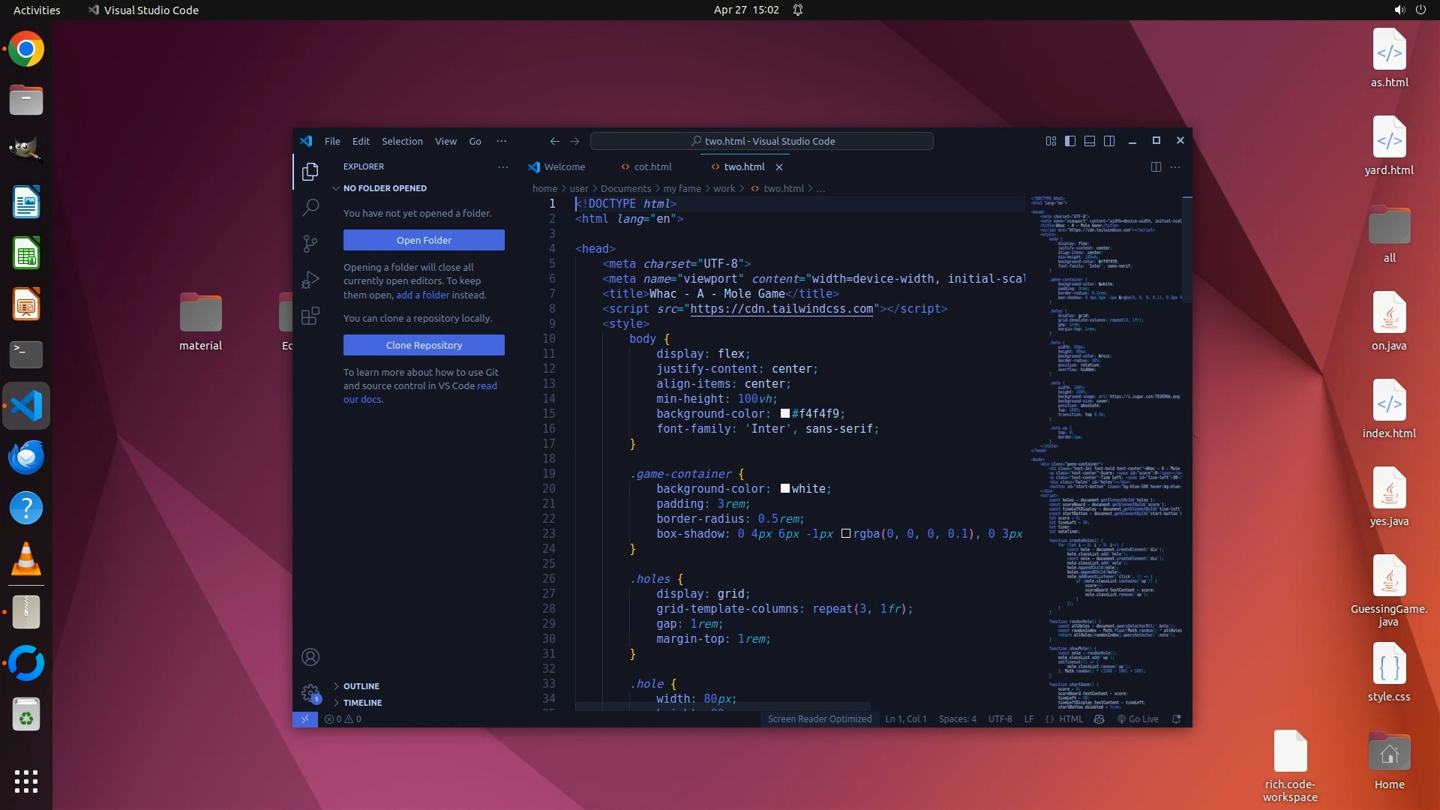Switch to the cot.html tab
Image resolution: width=1440 pixels, height=810 pixels.
click(652, 166)
